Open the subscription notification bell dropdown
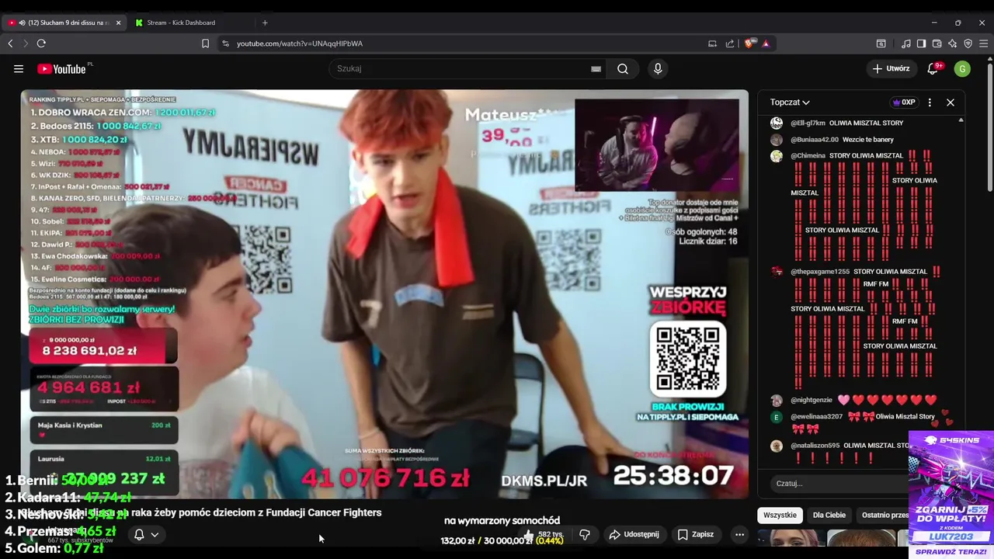Viewport: 994px width, 559px height. pos(146,534)
